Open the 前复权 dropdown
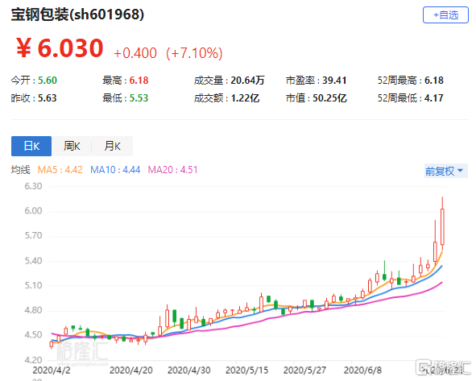Viewport: 476px width, 381px height. pos(445,171)
